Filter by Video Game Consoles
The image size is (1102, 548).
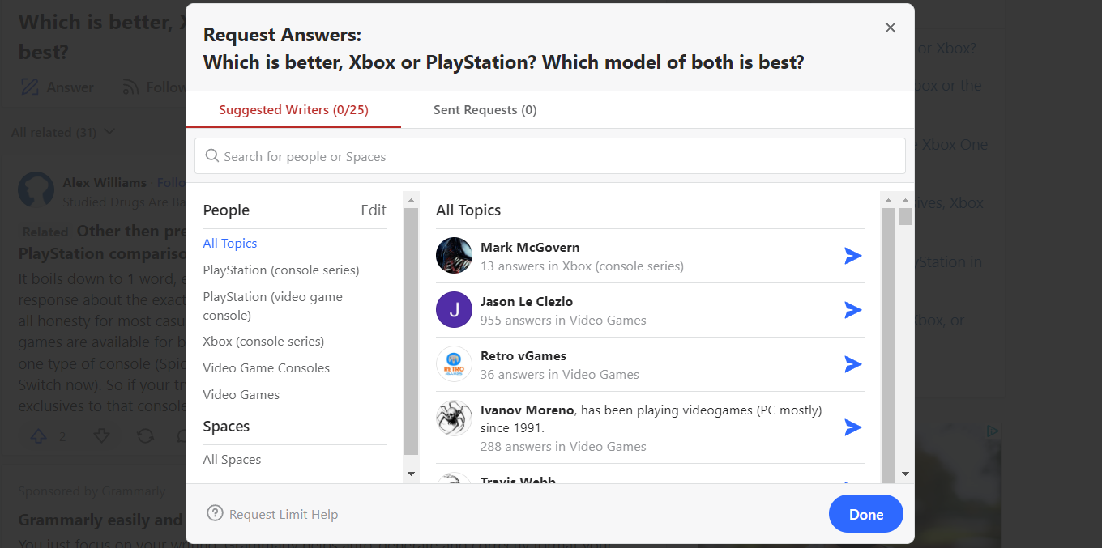pyautogui.click(x=267, y=367)
